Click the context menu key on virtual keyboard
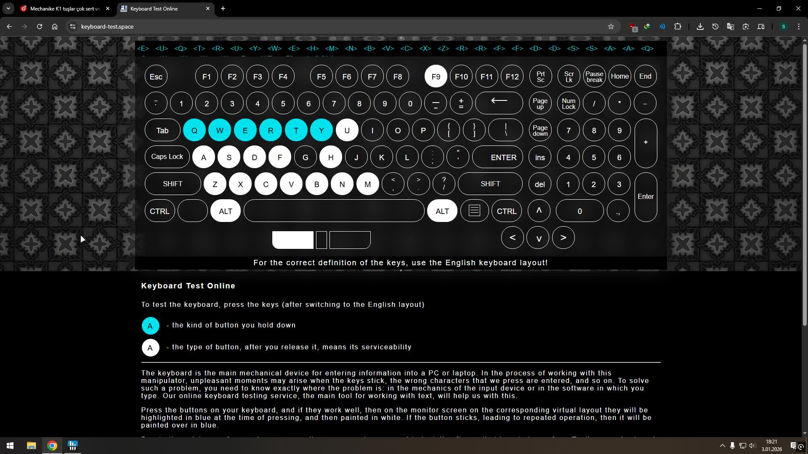This screenshot has height=454, width=808. (474, 211)
